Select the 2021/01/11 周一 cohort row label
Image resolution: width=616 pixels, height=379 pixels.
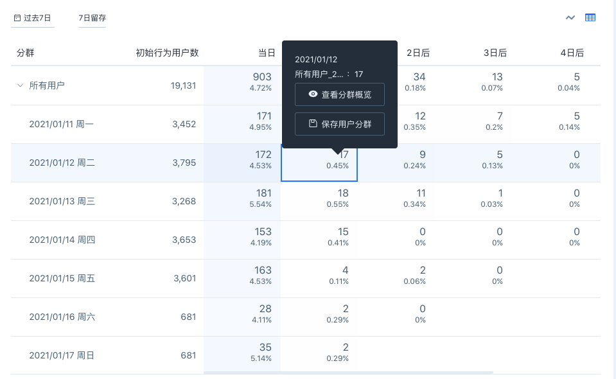click(x=62, y=124)
